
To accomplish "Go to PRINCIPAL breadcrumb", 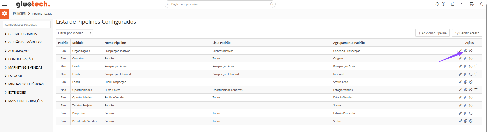I will pyautogui.click(x=20, y=14).
